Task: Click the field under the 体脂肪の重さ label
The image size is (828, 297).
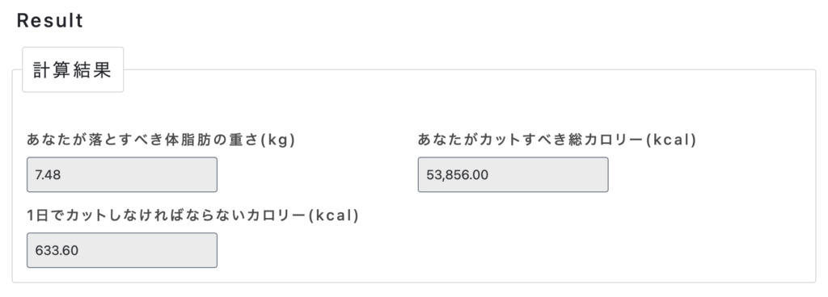Action: point(122,174)
